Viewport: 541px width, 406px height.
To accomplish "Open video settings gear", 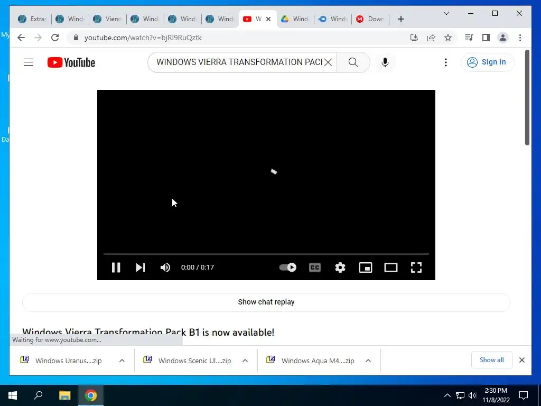I will pyautogui.click(x=340, y=267).
